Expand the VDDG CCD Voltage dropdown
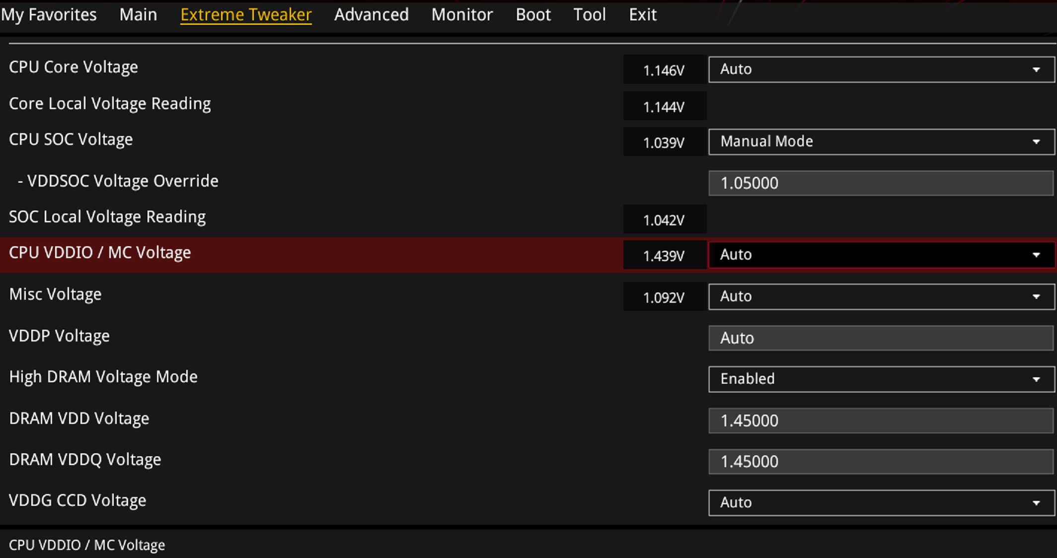This screenshot has width=1057, height=558. 881,503
